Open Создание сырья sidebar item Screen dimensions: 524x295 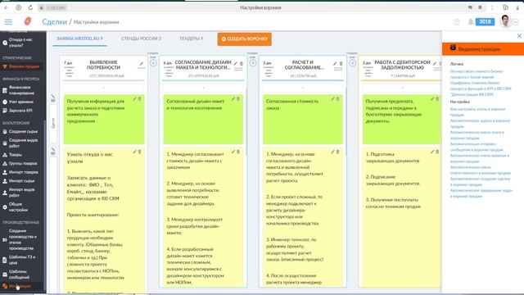(20, 131)
